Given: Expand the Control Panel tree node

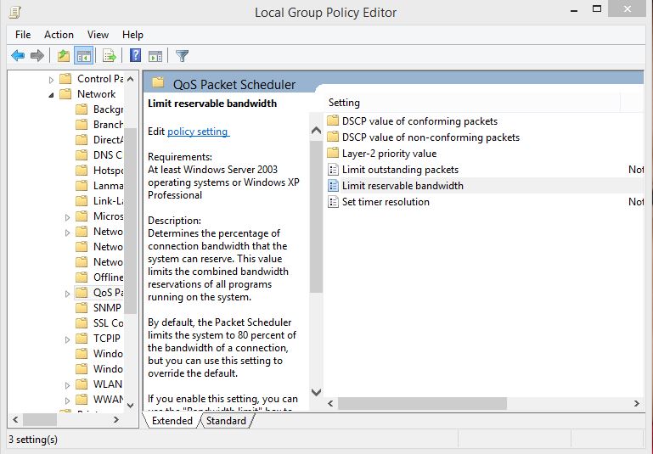Looking at the screenshot, I should [x=51, y=80].
